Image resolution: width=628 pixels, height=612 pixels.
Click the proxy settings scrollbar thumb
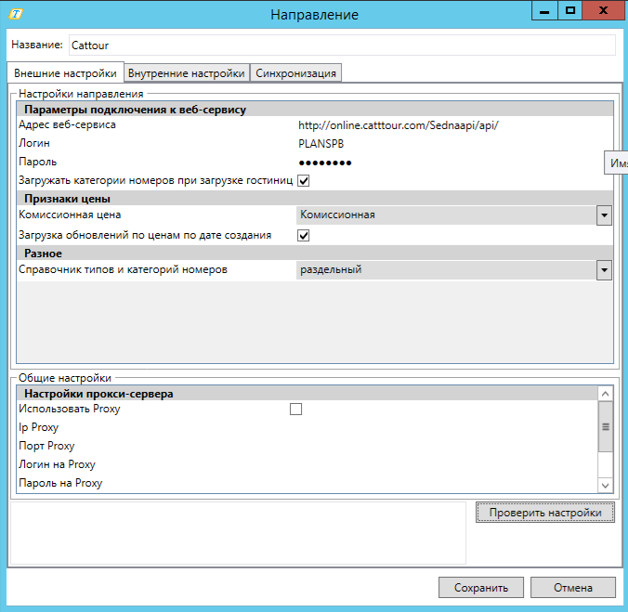pos(605,427)
